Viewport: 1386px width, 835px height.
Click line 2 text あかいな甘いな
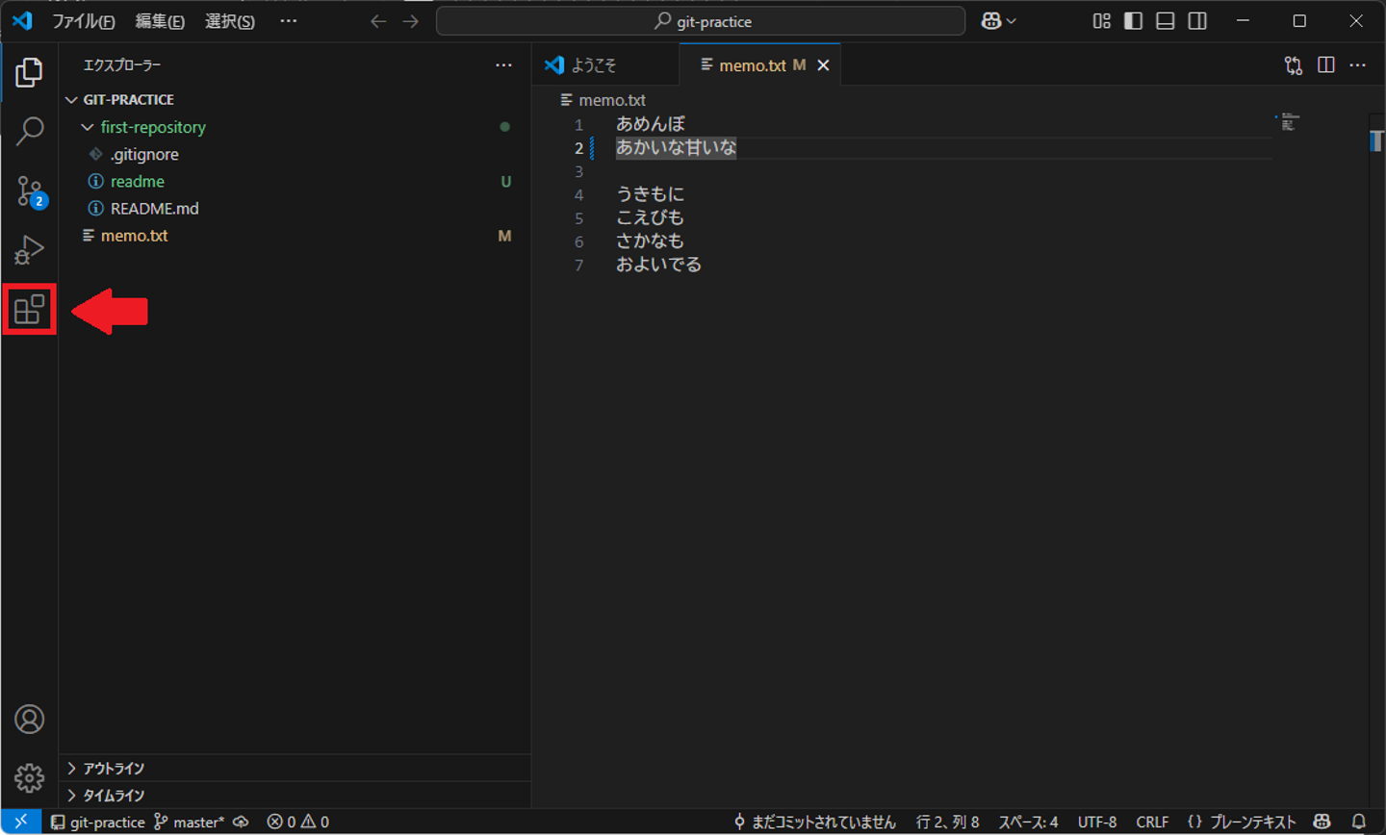[x=677, y=147]
